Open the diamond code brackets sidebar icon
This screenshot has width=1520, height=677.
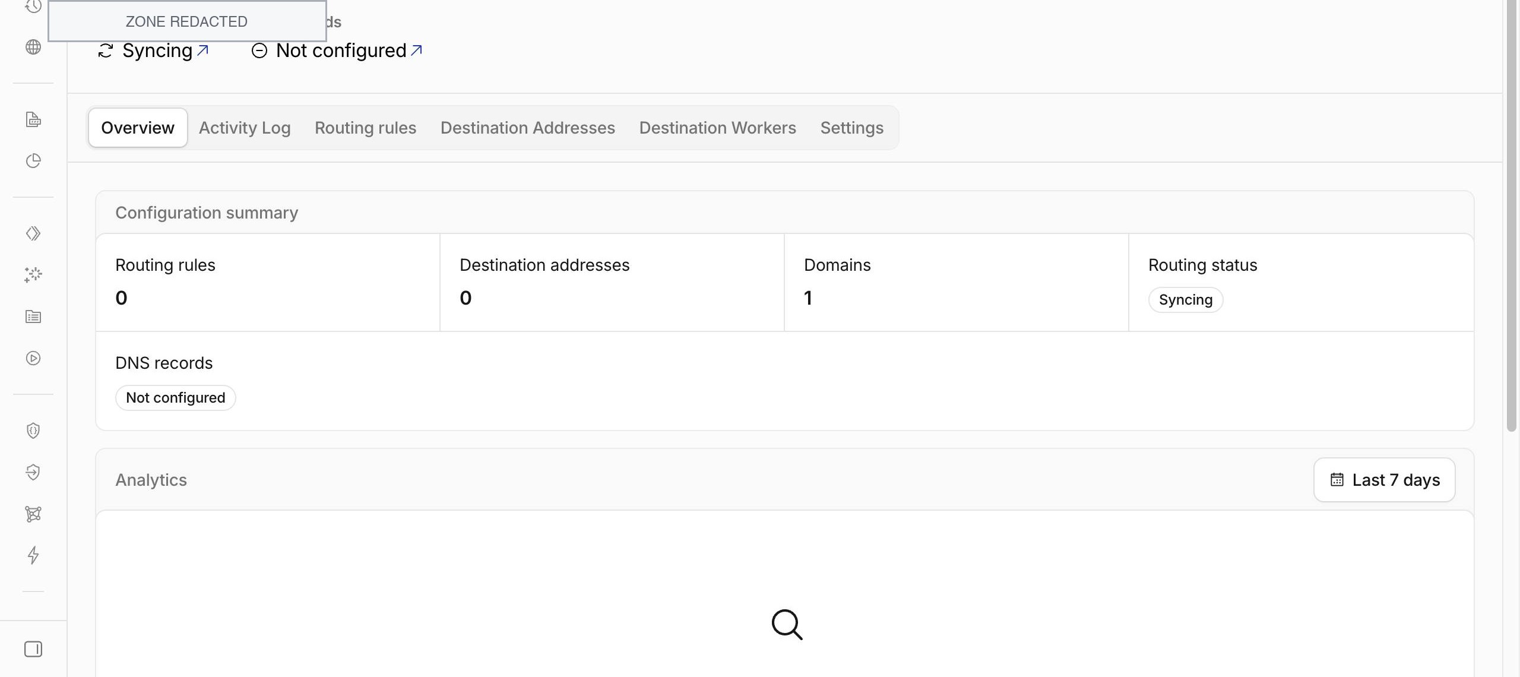click(33, 233)
